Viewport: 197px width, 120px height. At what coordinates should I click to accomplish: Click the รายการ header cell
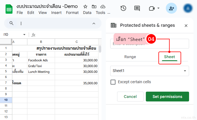[41, 54]
